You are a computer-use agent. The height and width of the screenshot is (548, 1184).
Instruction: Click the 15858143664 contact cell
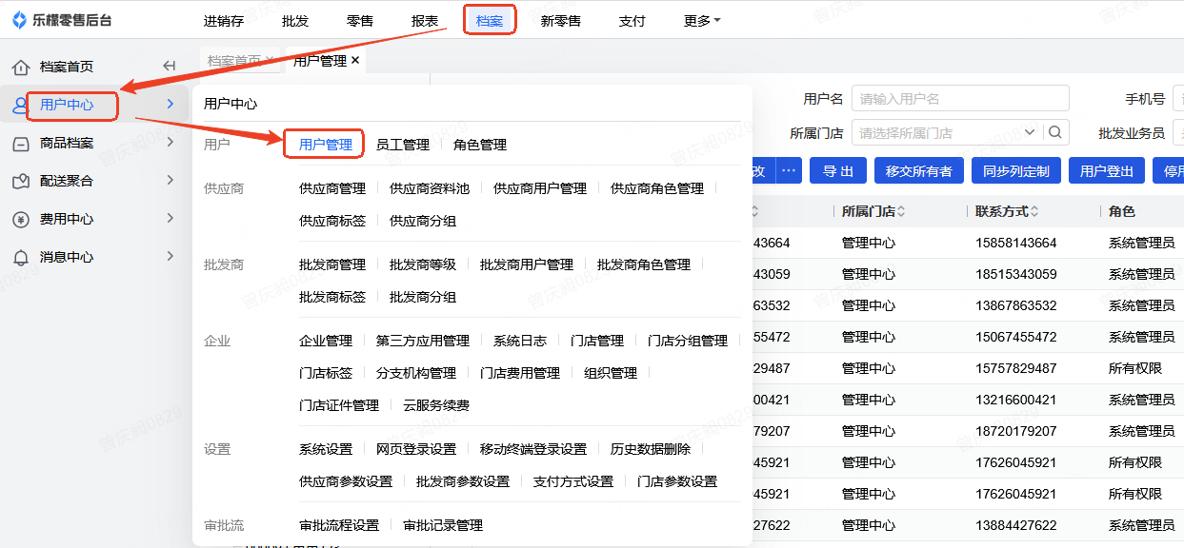1016,243
